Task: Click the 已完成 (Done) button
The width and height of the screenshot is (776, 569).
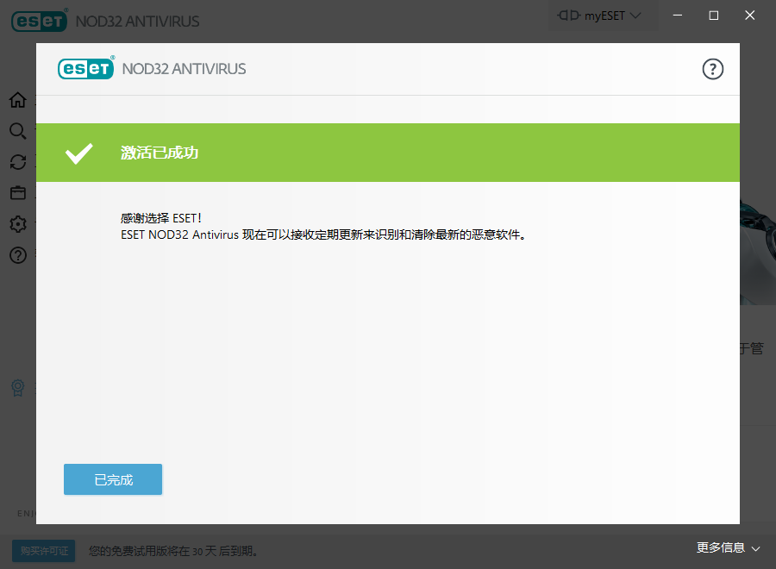Action: click(x=113, y=479)
